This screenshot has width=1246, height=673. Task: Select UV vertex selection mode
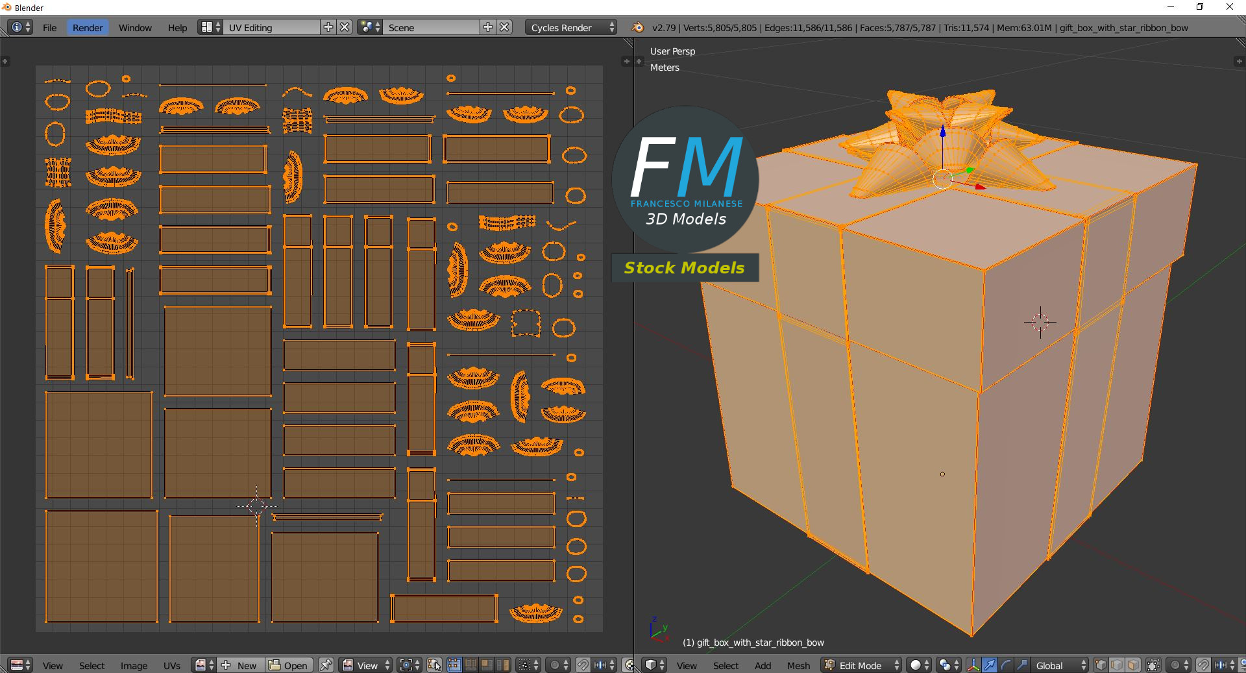[454, 665]
